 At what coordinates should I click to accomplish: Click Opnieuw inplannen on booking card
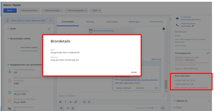[124, 88]
